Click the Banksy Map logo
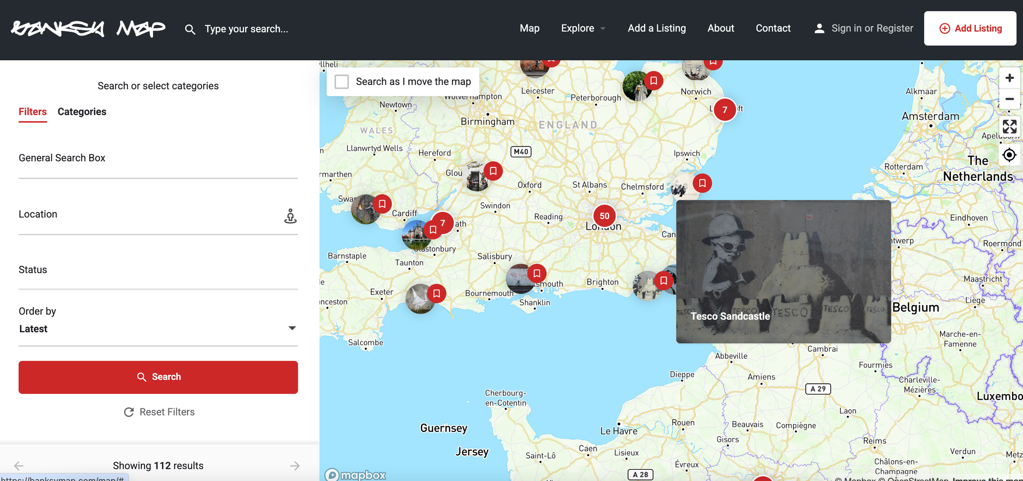 point(88,29)
